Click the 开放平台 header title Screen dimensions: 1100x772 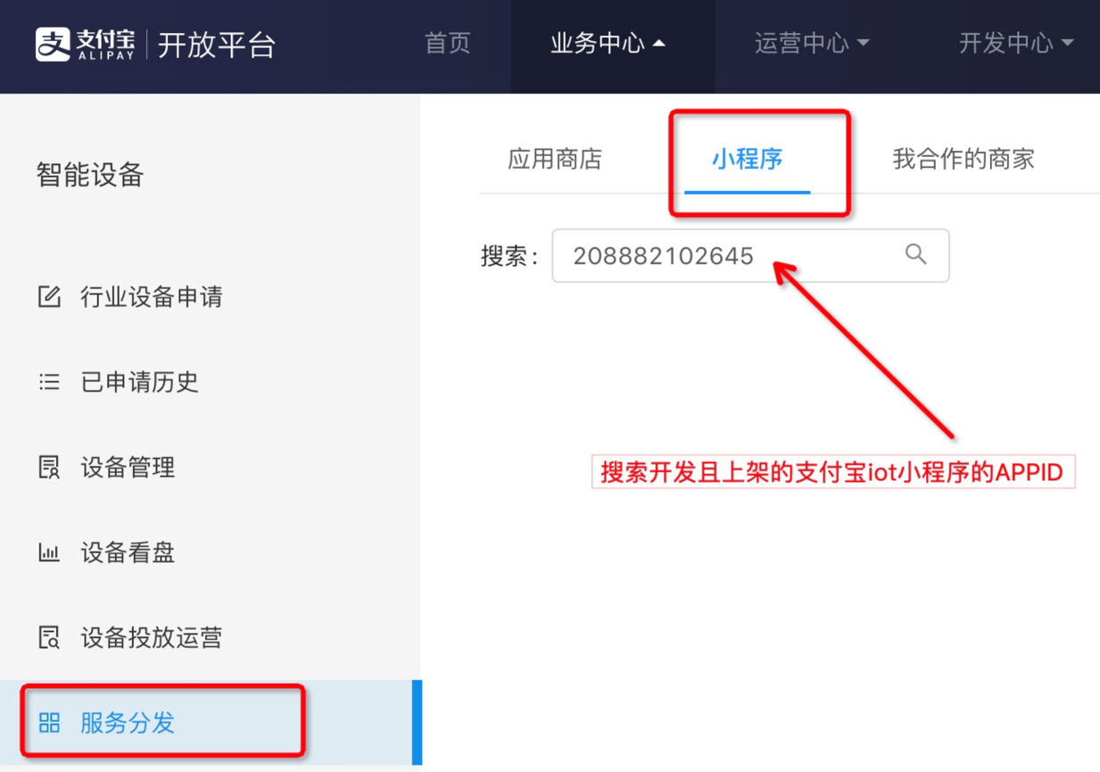tap(217, 45)
